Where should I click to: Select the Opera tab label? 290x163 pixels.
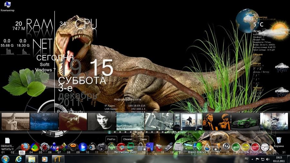click(143, 139)
